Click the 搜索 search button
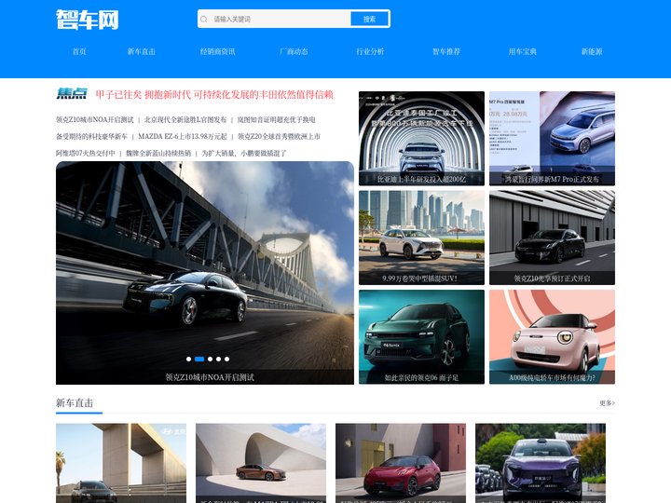671x503 pixels. (369, 20)
